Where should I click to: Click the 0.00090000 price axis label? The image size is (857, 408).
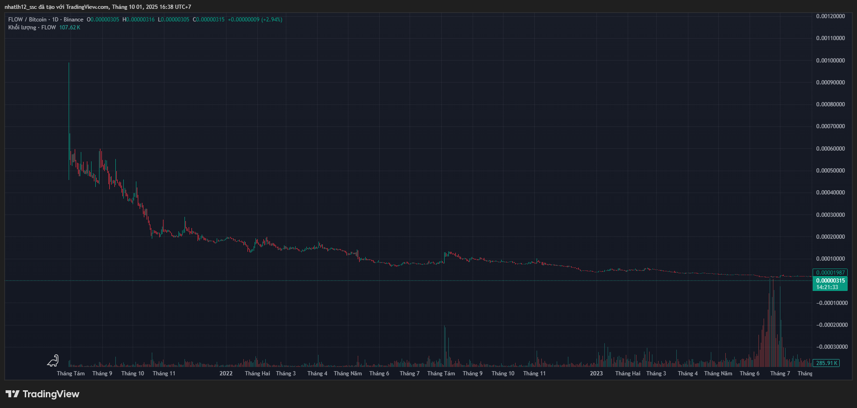[830, 83]
